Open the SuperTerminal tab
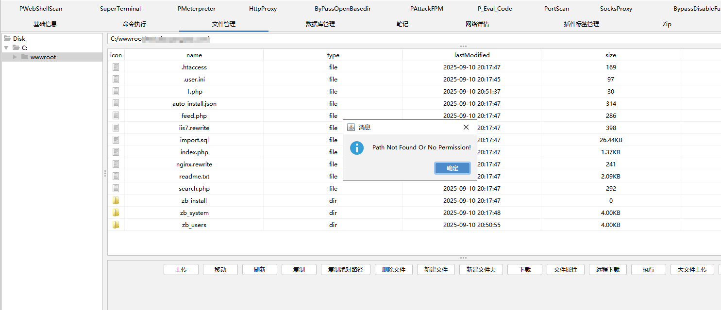 click(120, 8)
